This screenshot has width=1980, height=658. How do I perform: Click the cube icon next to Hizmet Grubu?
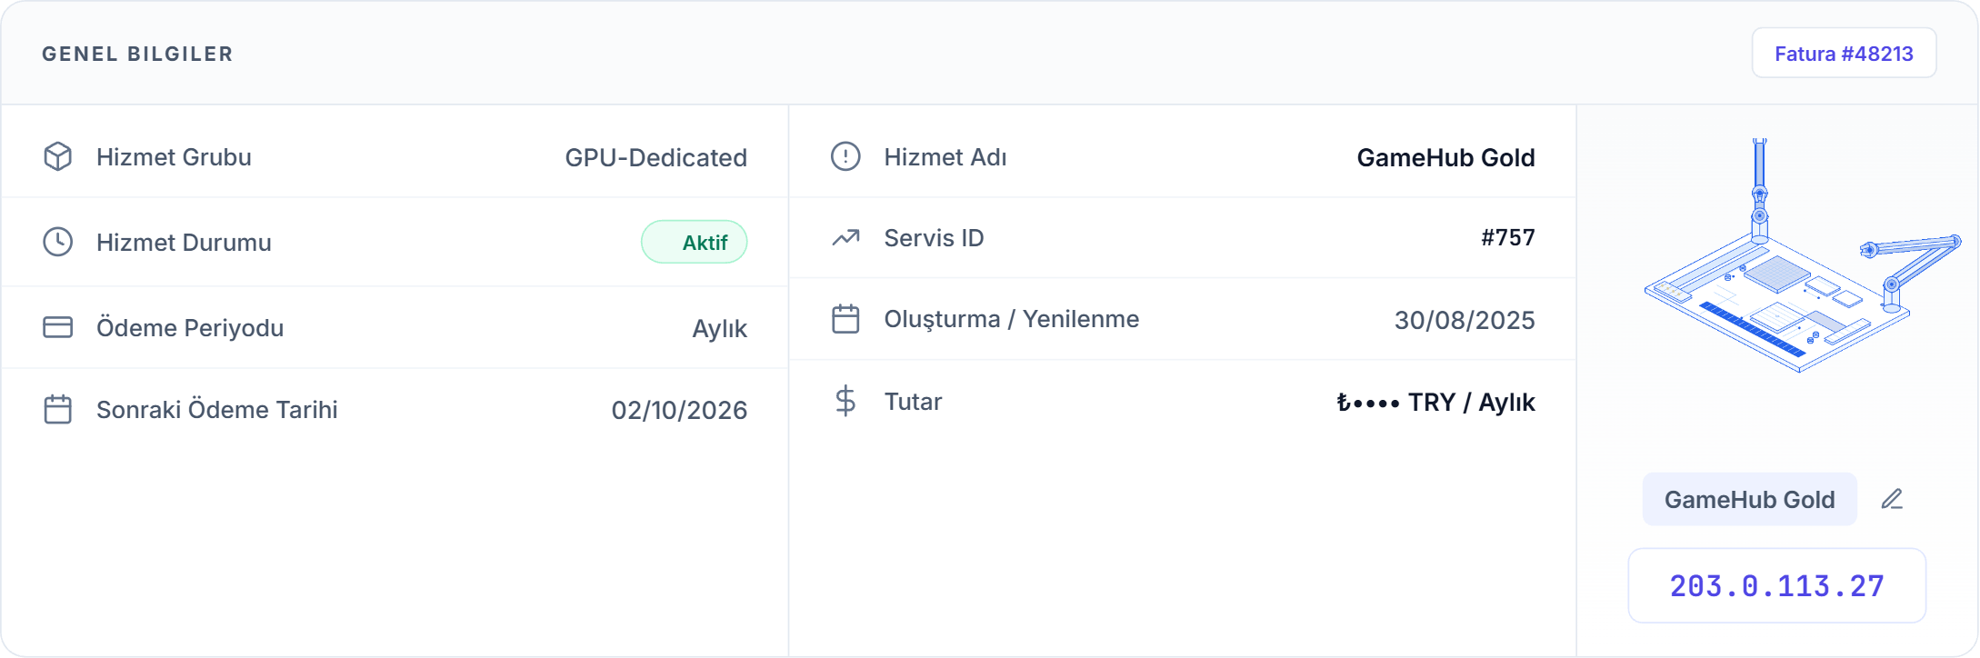pyautogui.click(x=58, y=157)
